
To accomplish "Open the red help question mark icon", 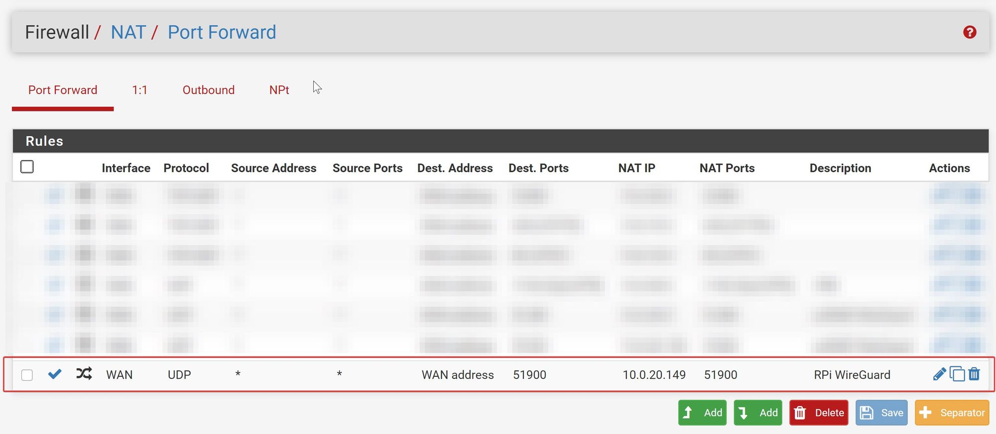I will click(x=969, y=32).
